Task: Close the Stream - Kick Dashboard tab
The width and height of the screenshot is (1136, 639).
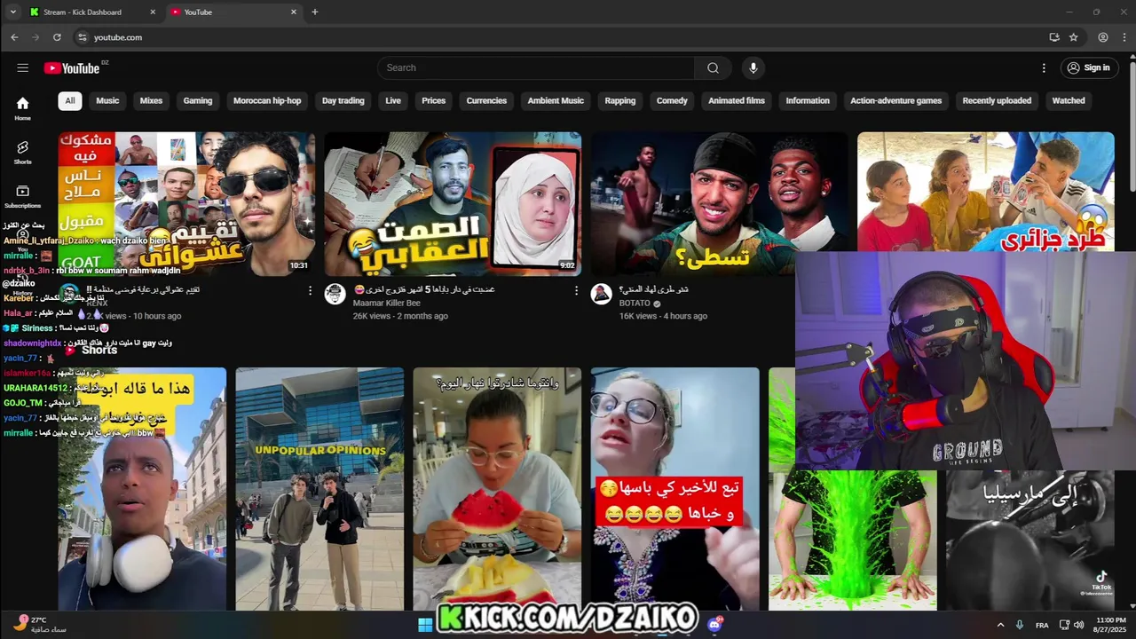Action: point(153,12)
